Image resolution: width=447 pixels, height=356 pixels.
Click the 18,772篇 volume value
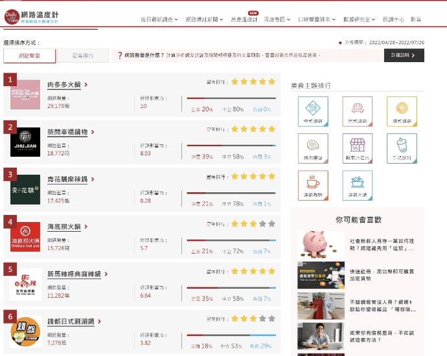[x=58, y=153]
